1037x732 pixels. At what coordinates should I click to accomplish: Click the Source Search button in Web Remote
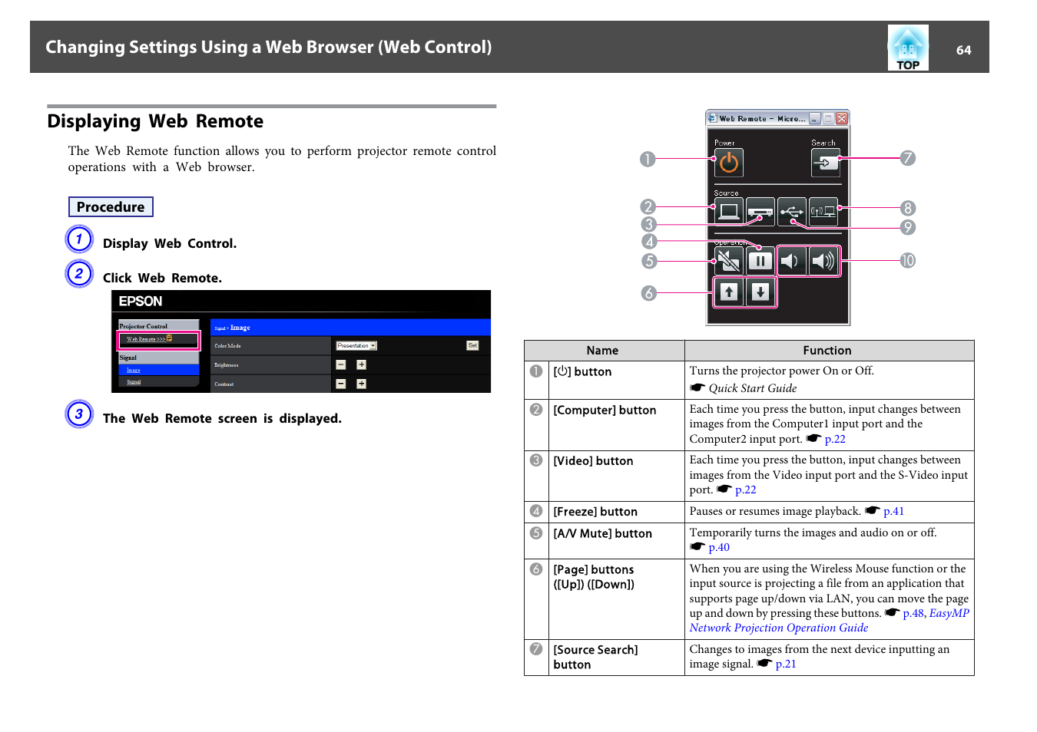point(826,163)
